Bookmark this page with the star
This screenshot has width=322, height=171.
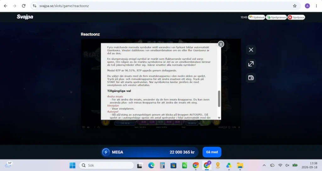tap(295, 6)
